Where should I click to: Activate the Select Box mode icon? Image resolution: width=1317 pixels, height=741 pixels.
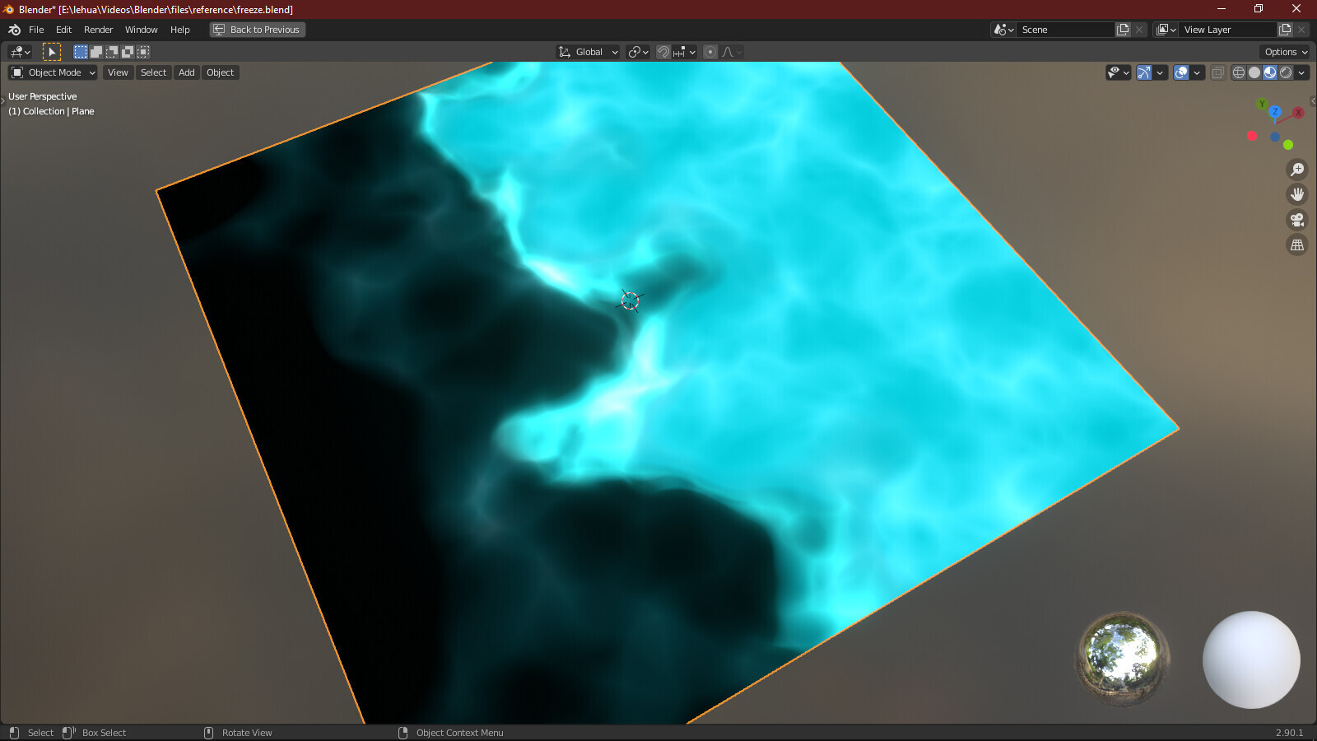pos(80,51)
